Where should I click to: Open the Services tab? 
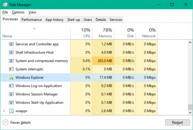(x=116, y=20)
